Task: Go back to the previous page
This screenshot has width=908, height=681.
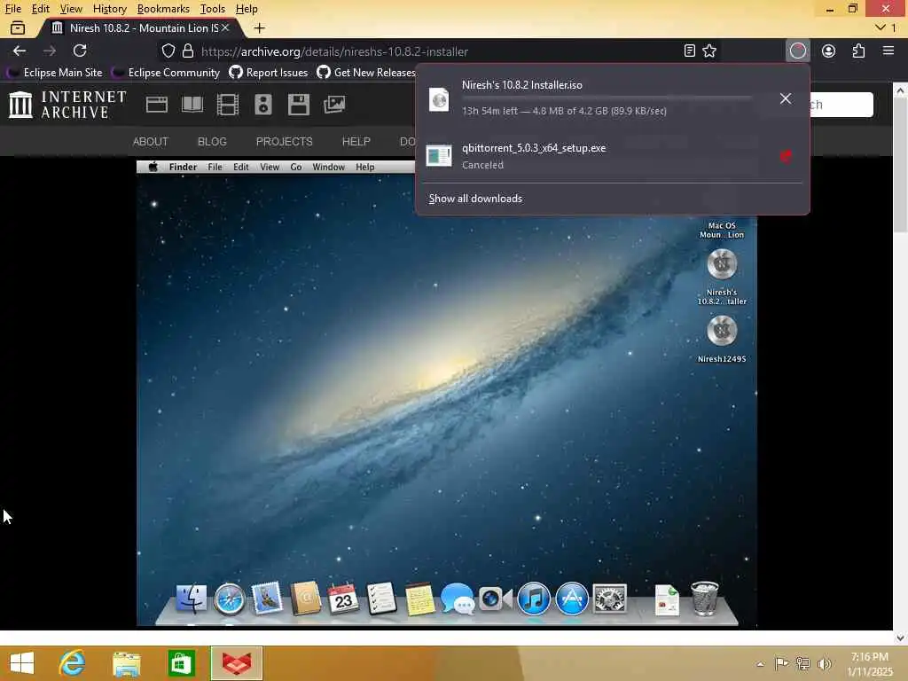Action: [20, 51]
